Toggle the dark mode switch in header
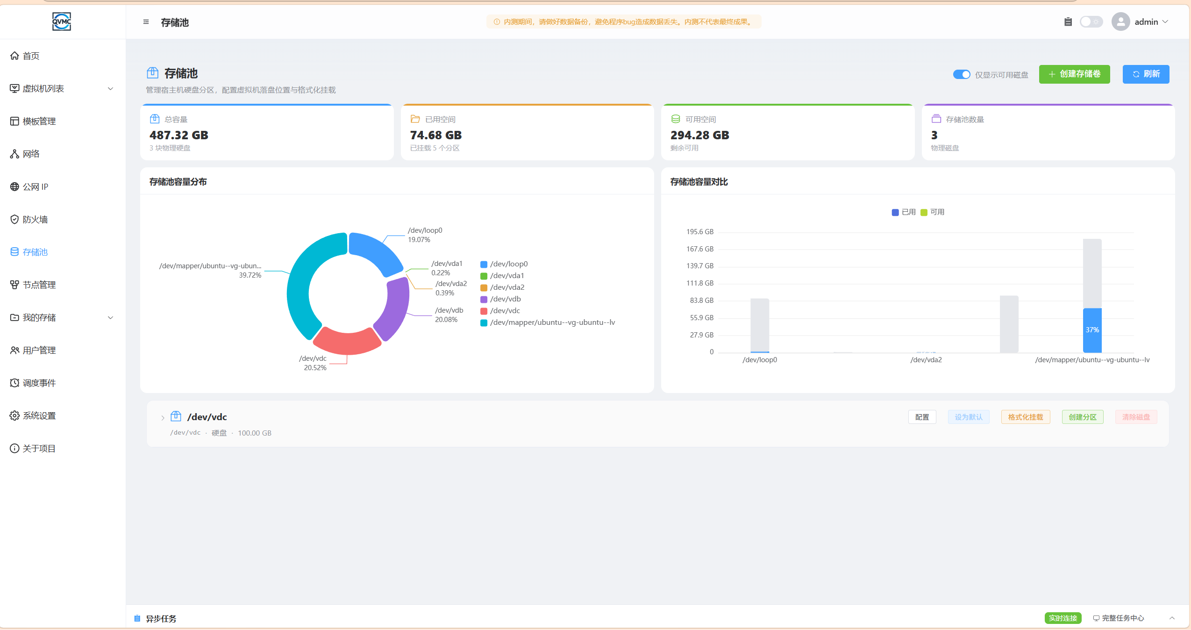Screen dimensions: 1191x630 [1091, 22]
